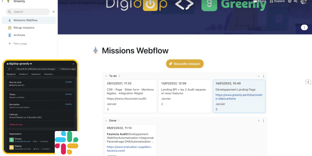Click the Missions Webflow page title
The width and height of the screenshot is (312, 156).
coord(135,51)
